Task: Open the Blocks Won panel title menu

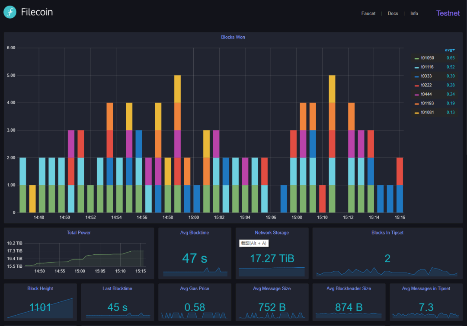Action: pos(233,37)
